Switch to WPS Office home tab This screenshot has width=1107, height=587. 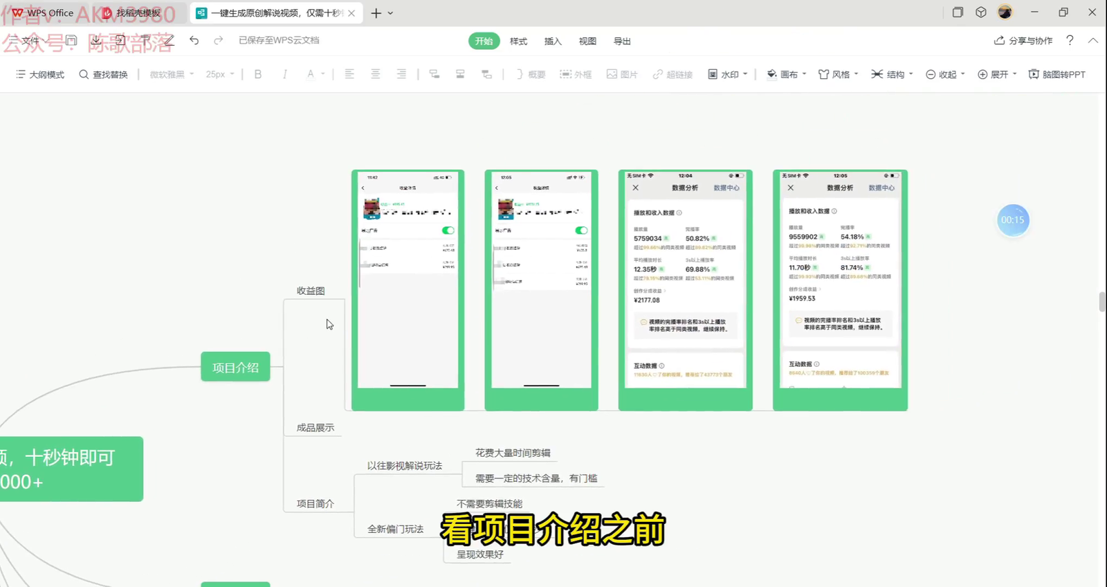[x=44, y=13]
